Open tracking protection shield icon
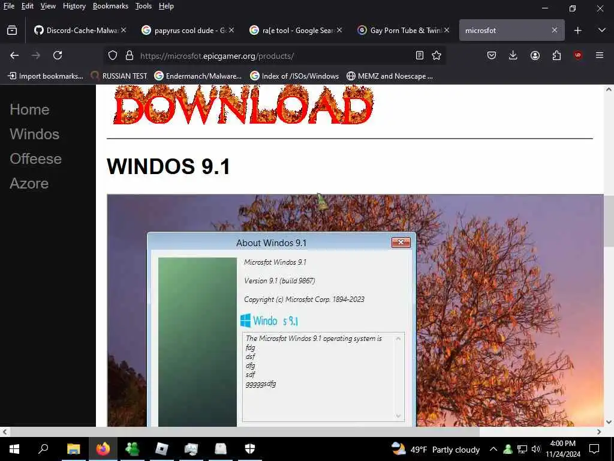The height and width of the screenshot is (461, 614). tap(113, 56)
